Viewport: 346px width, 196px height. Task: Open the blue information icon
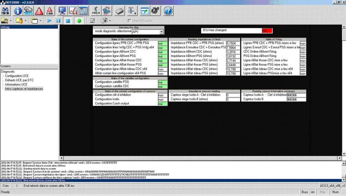18,11
